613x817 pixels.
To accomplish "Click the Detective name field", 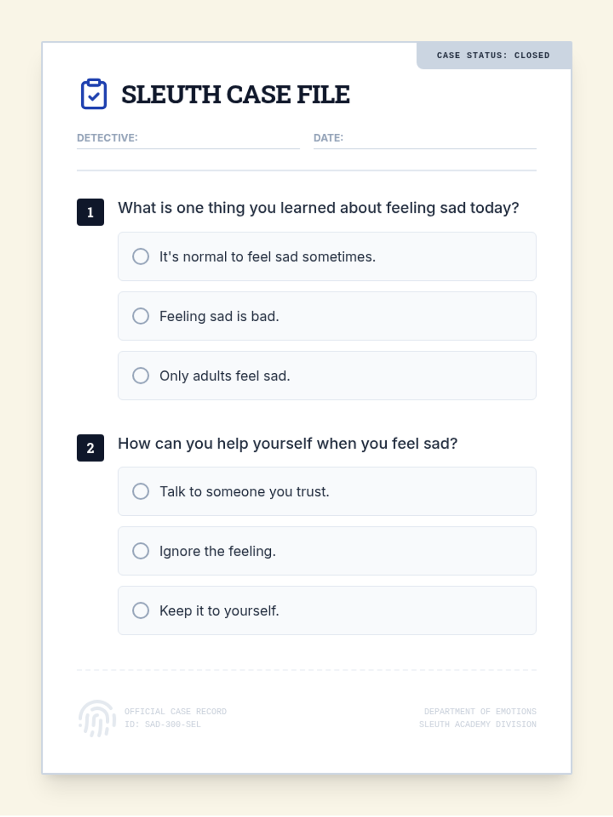I will (x=217, y=139).
